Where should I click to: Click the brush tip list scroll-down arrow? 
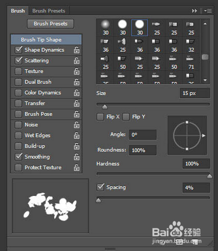205,80
